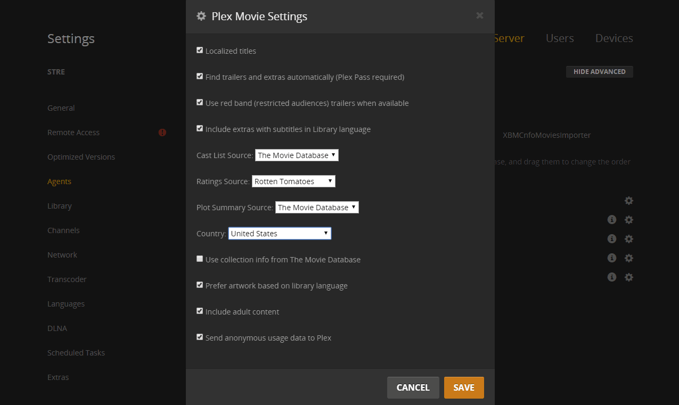Image resolution: width=679 pixels, height=405 pixels.
Task: Open DLNA settings
Action: pyautogui.click(x=58, y=328)
